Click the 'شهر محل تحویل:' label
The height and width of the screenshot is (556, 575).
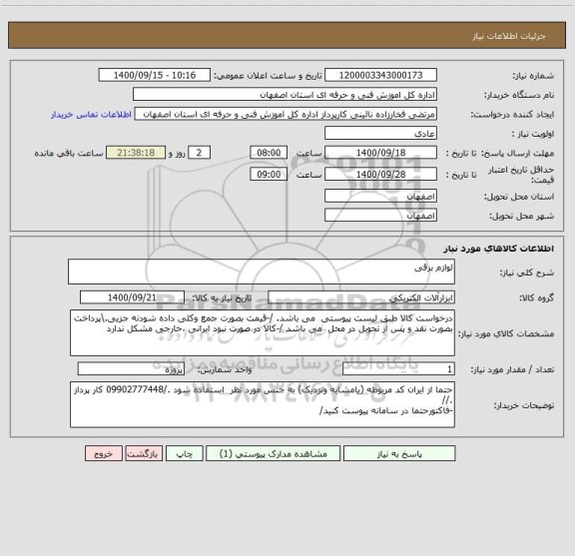click(521, 216)
